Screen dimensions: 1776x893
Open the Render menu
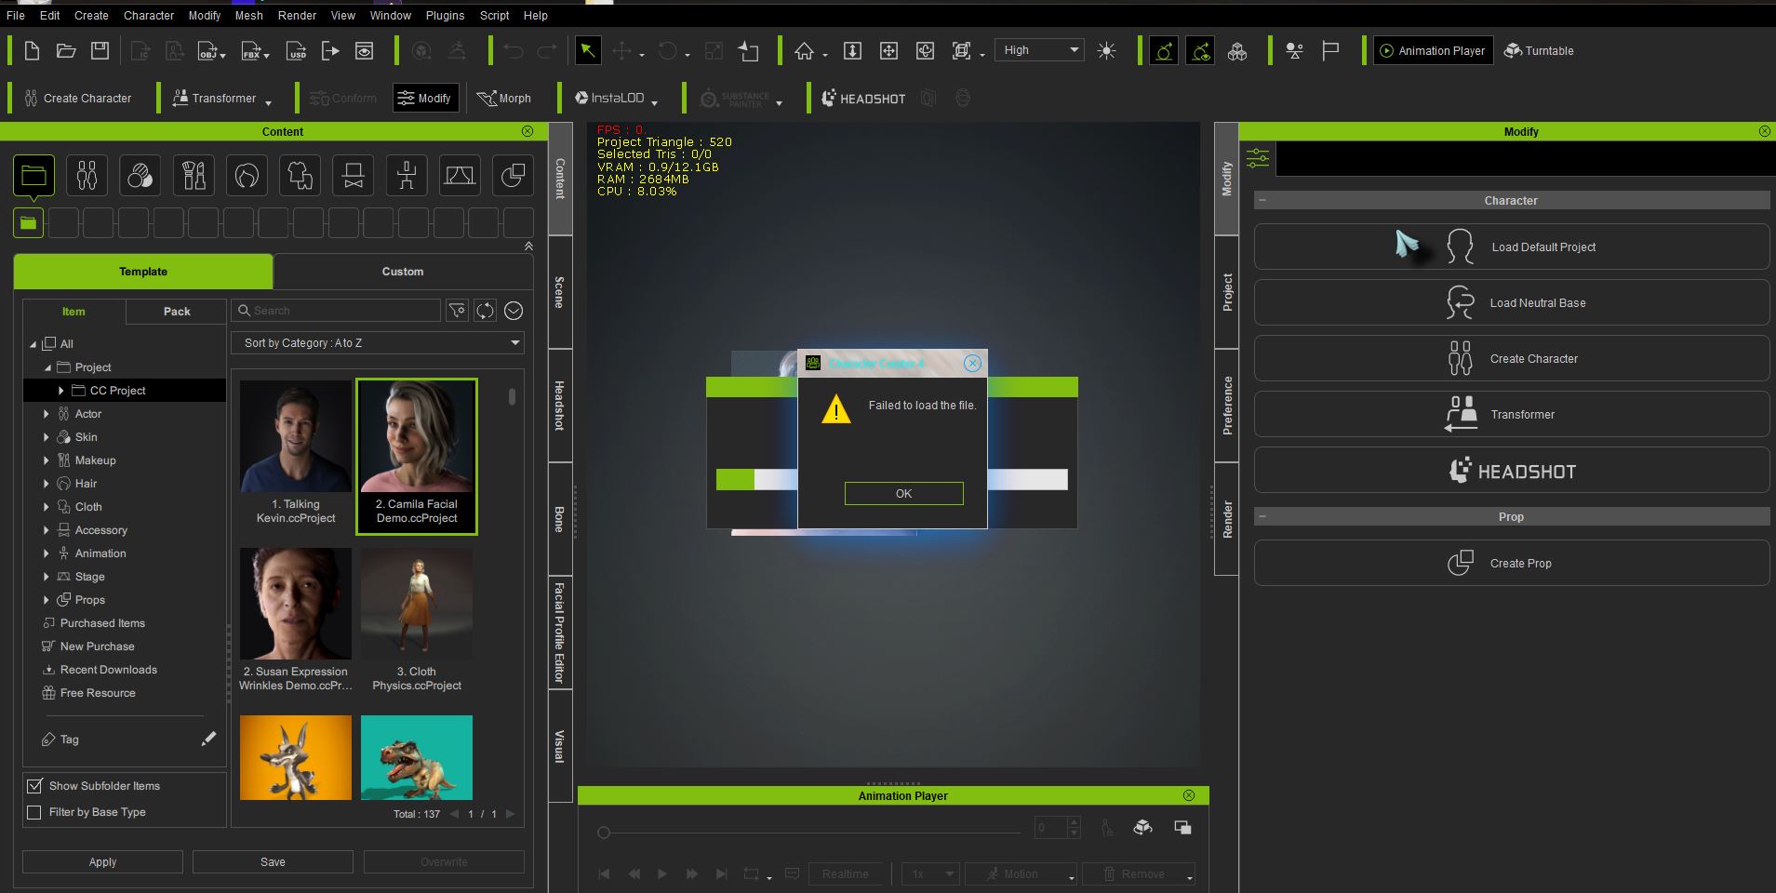[x=297, y=16]
